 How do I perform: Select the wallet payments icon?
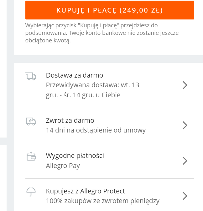tap(31, 156)
